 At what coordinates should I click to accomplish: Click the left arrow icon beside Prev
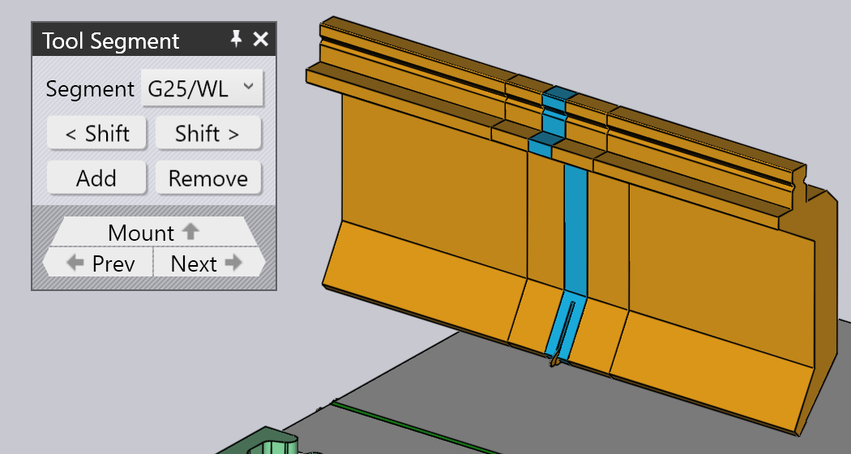point(75,263)
